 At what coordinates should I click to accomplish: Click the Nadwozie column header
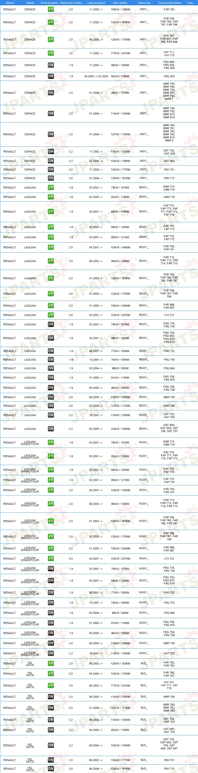click(x=144, y=3)
